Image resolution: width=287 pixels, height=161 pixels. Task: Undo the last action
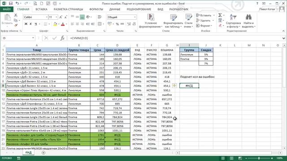(17, 3)
